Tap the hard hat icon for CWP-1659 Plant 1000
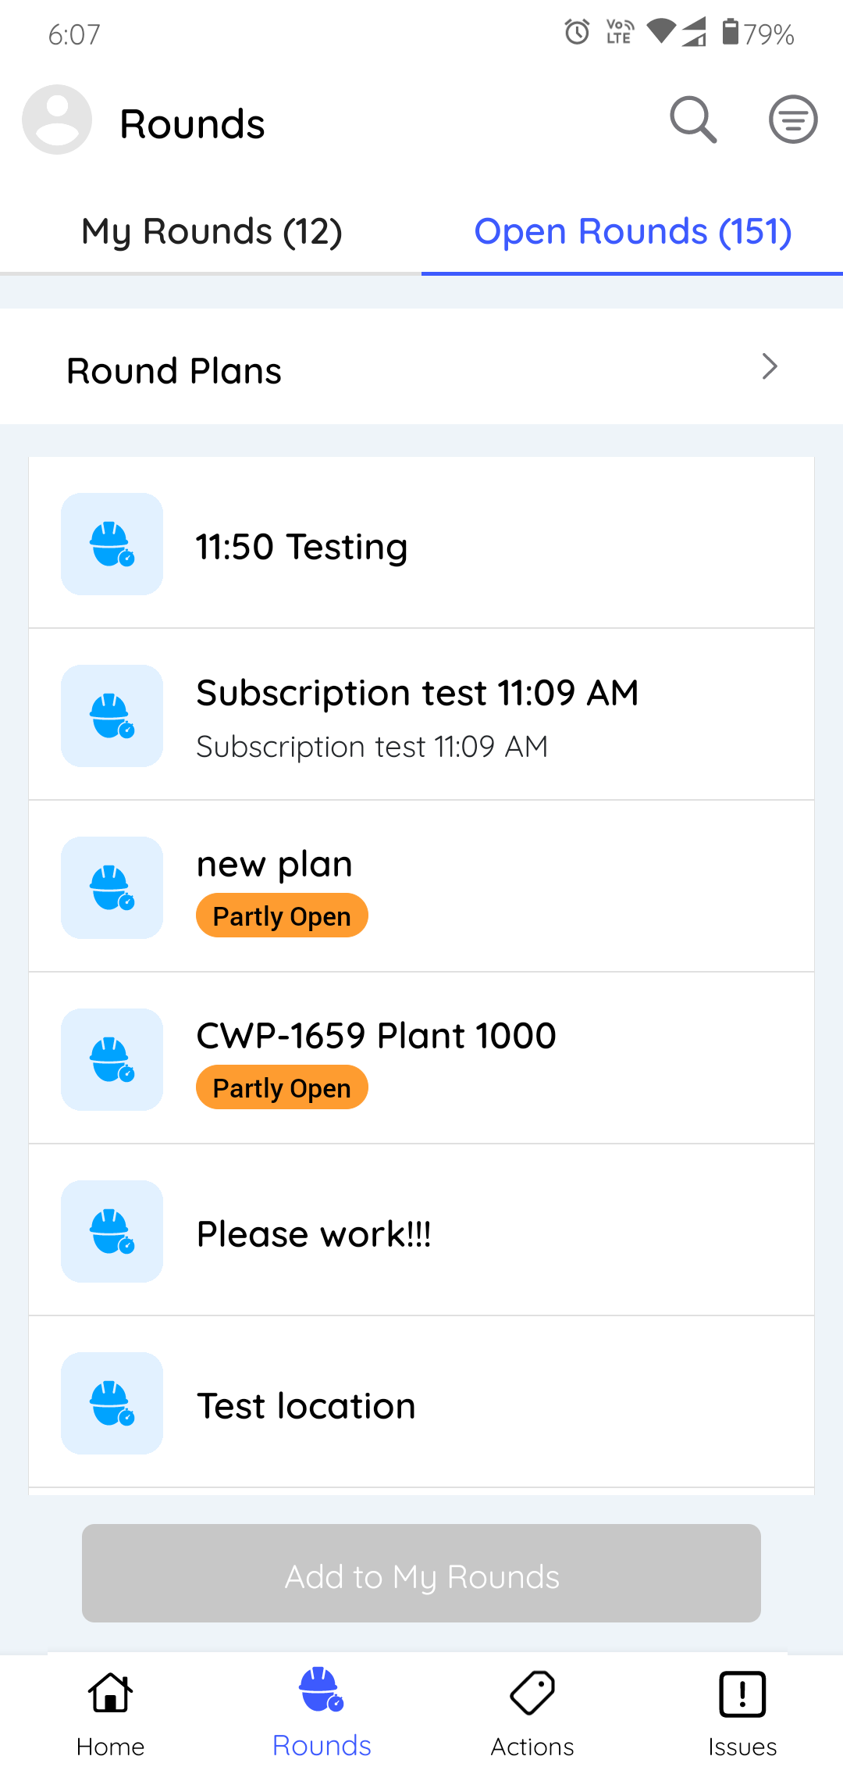The width and height of the screenshot is (843, 1774). click(112, 1059)
